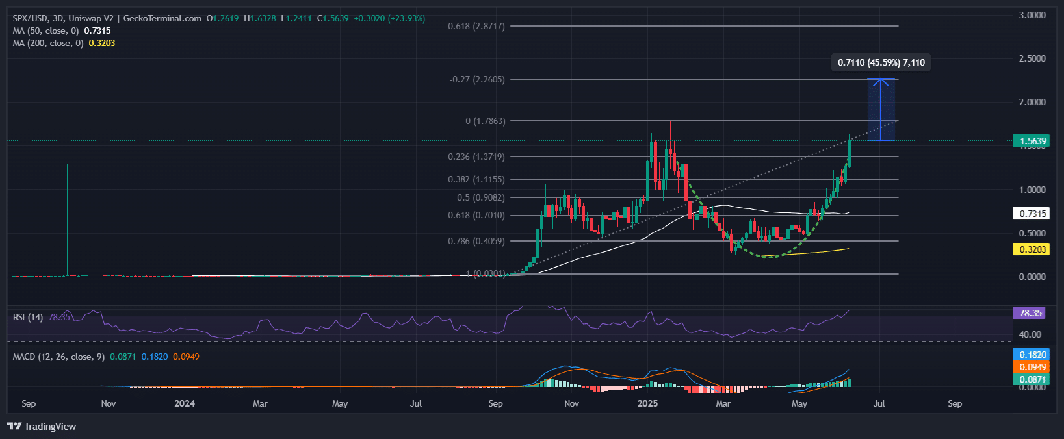1064x439 pixels.
Task: Click the 2024 label on time axis
Action: pos(185,403)
